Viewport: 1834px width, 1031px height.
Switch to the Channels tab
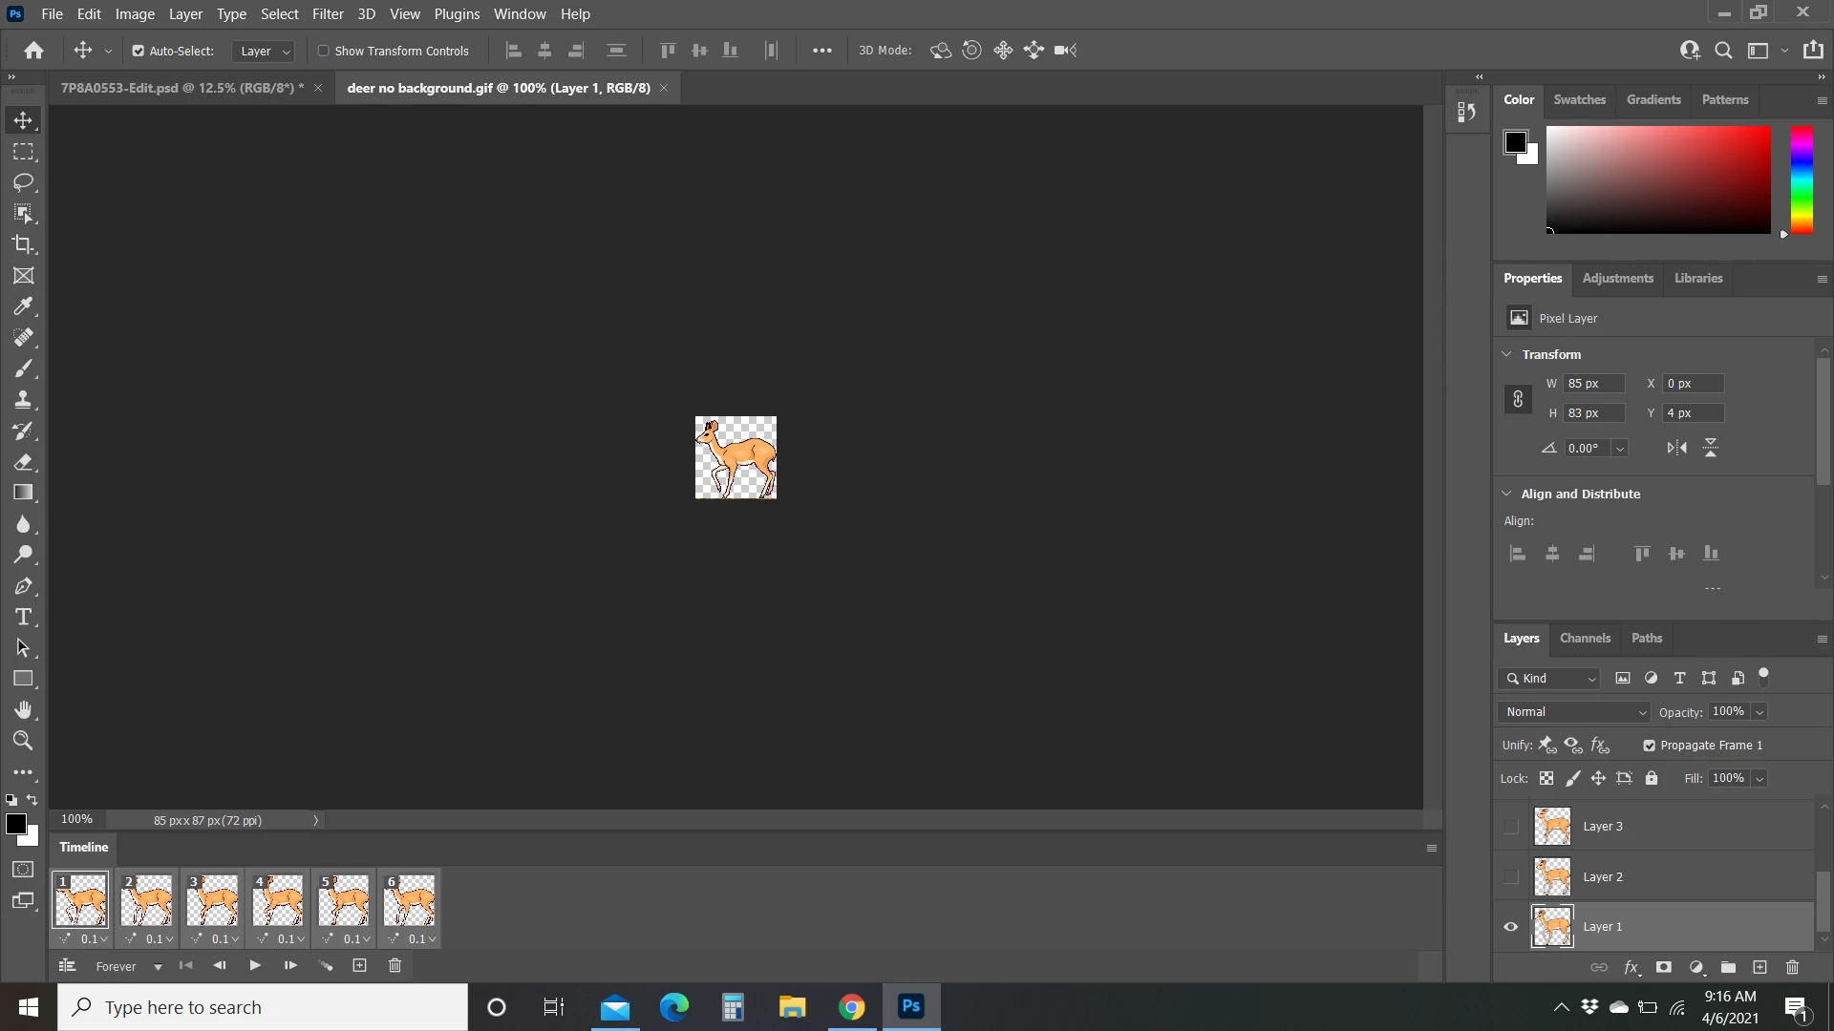point(1585,638)
